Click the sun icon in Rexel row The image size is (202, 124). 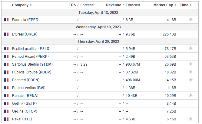pos(190,119)
